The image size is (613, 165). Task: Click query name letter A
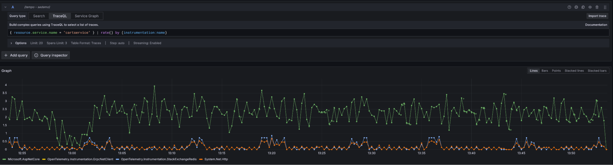pyautogui.click(x=13, y=7)
